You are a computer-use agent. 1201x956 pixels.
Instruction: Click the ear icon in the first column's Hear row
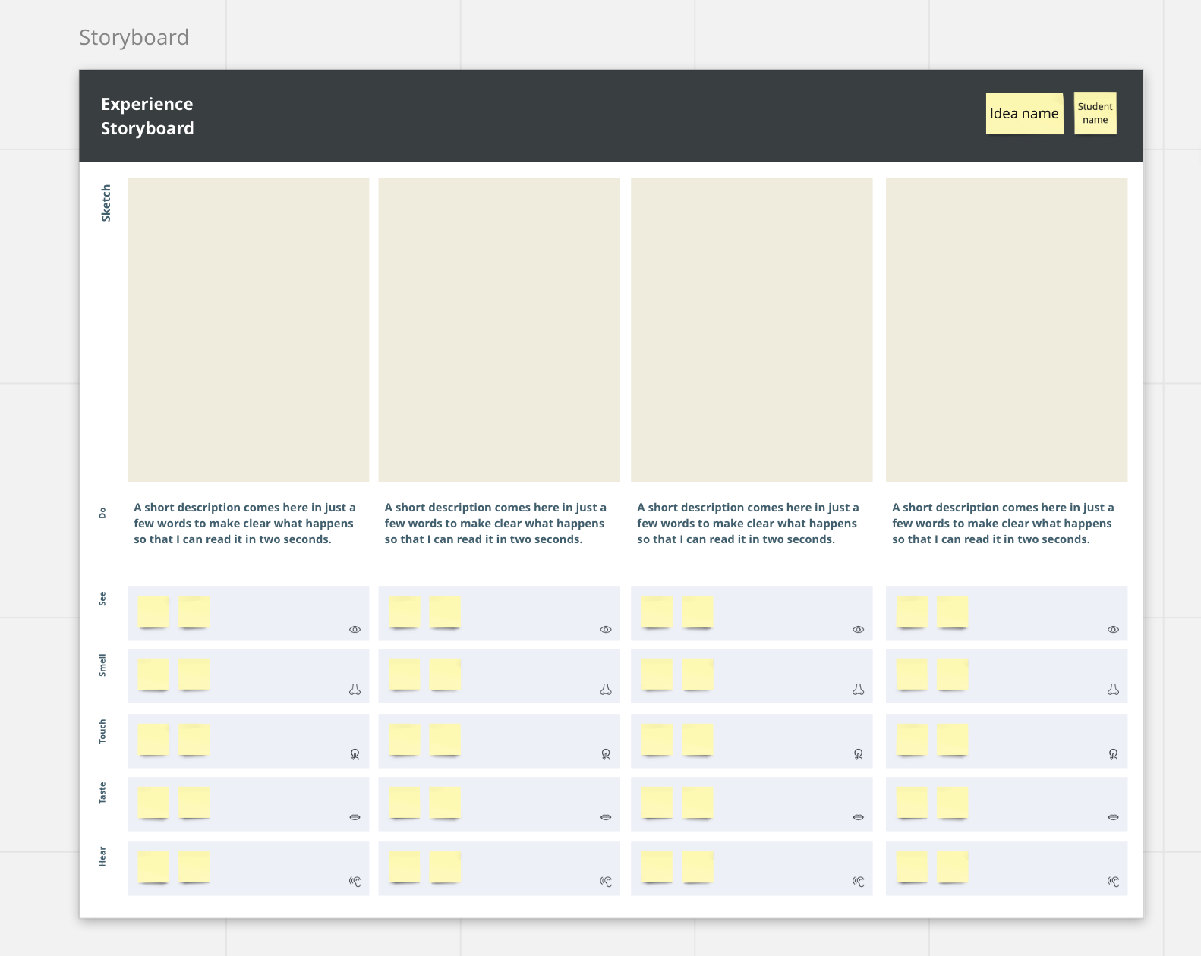[355, 882]
